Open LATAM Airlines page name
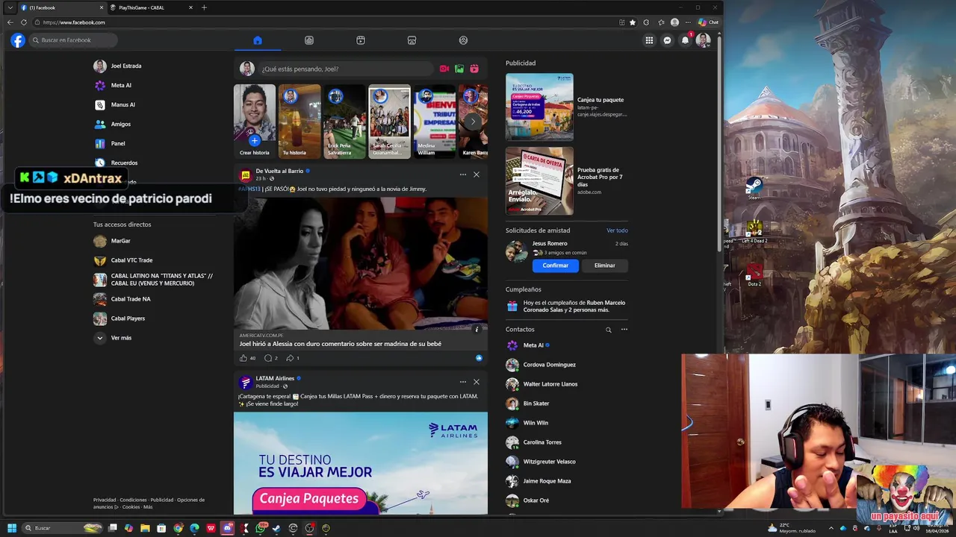This screenshot has height=537, width=956. click(x=275, y=378)
